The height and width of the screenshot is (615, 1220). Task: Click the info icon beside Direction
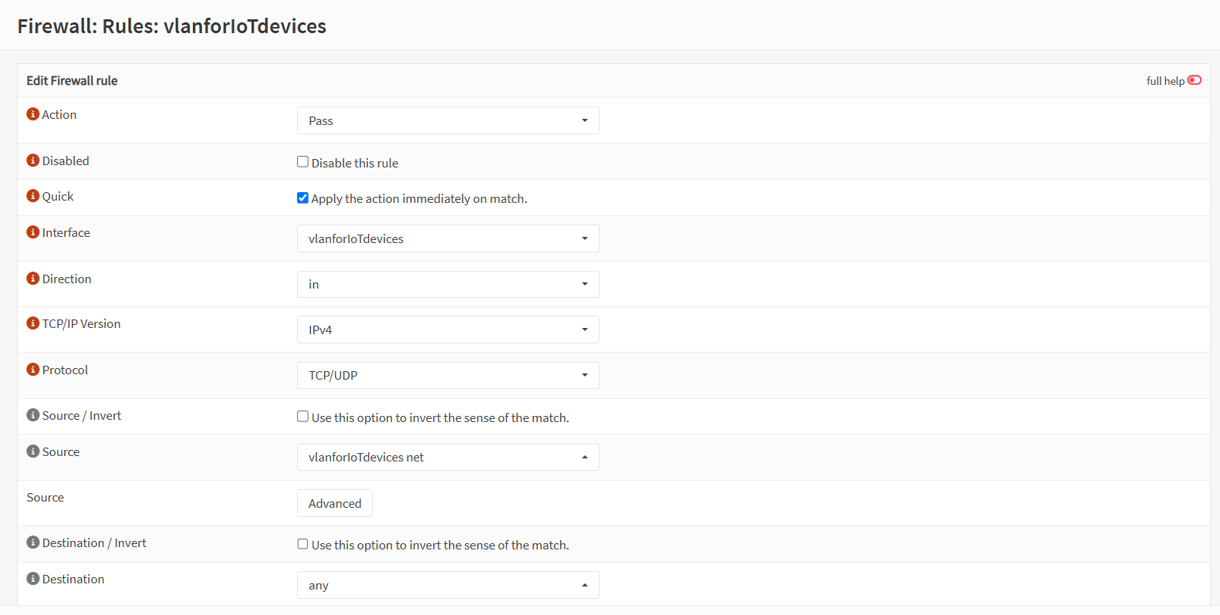tap(32, 279)
